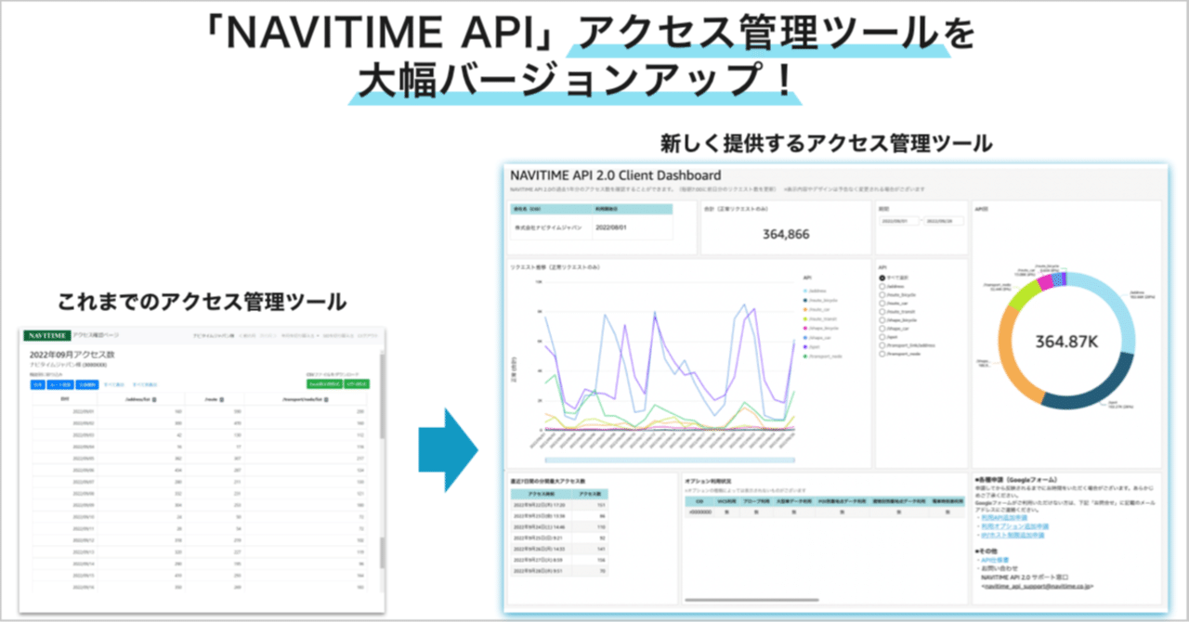Screen dimensions: 1189x622
Task: Open the 利用API追加申請 link
Action: click(1004, 517)
